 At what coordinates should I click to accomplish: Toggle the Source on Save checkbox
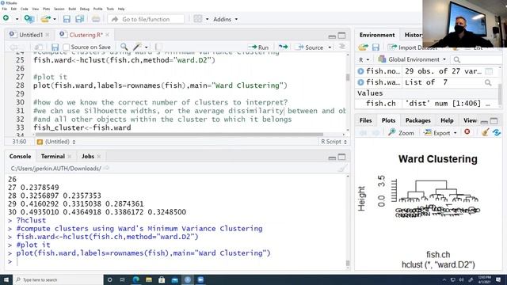point(67,47)
